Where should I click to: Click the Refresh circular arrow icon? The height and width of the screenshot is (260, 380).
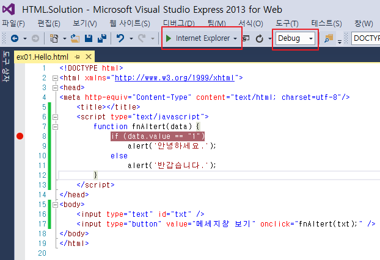(x=259, y=38)
